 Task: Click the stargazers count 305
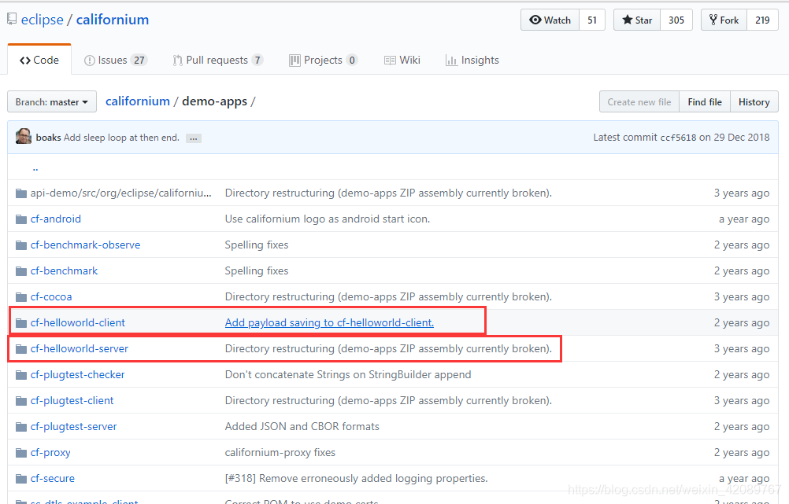[676, 20]
